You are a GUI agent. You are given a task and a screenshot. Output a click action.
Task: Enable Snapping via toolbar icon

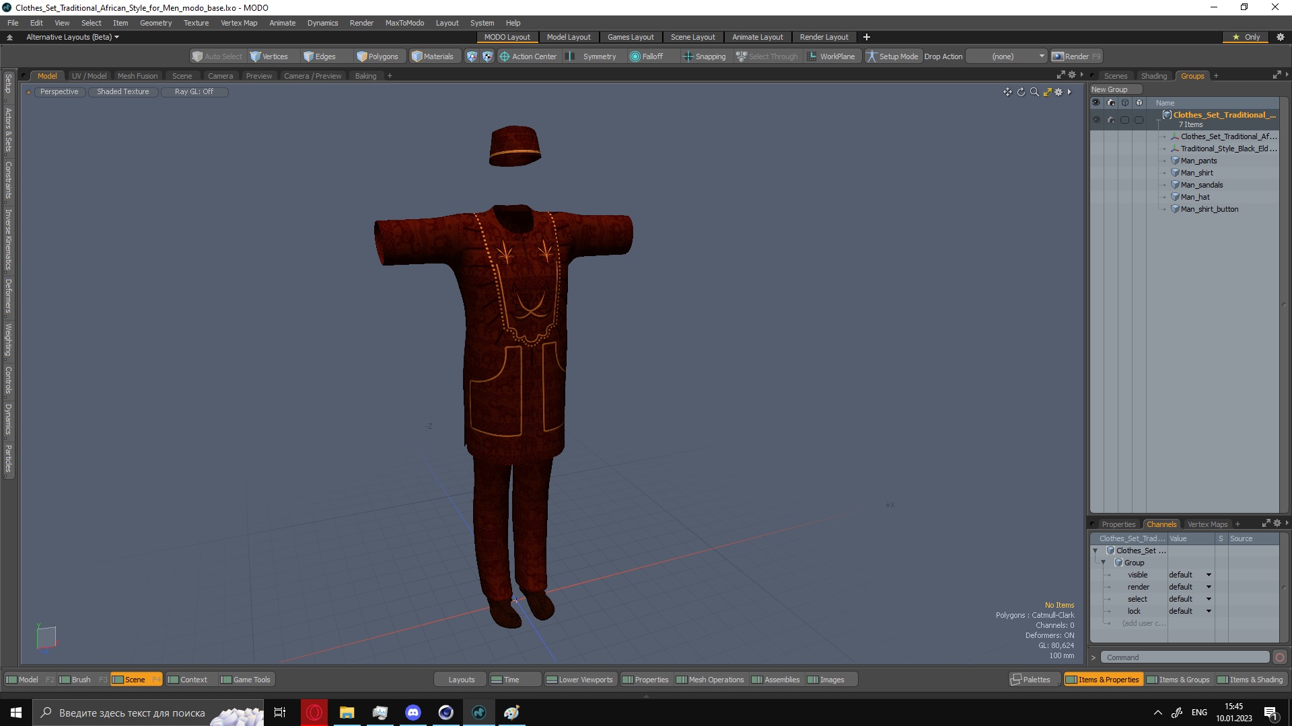(x=688, y=56)
